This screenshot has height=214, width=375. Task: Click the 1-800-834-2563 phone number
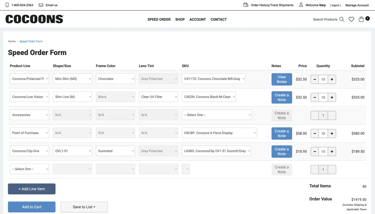(22, 5)
